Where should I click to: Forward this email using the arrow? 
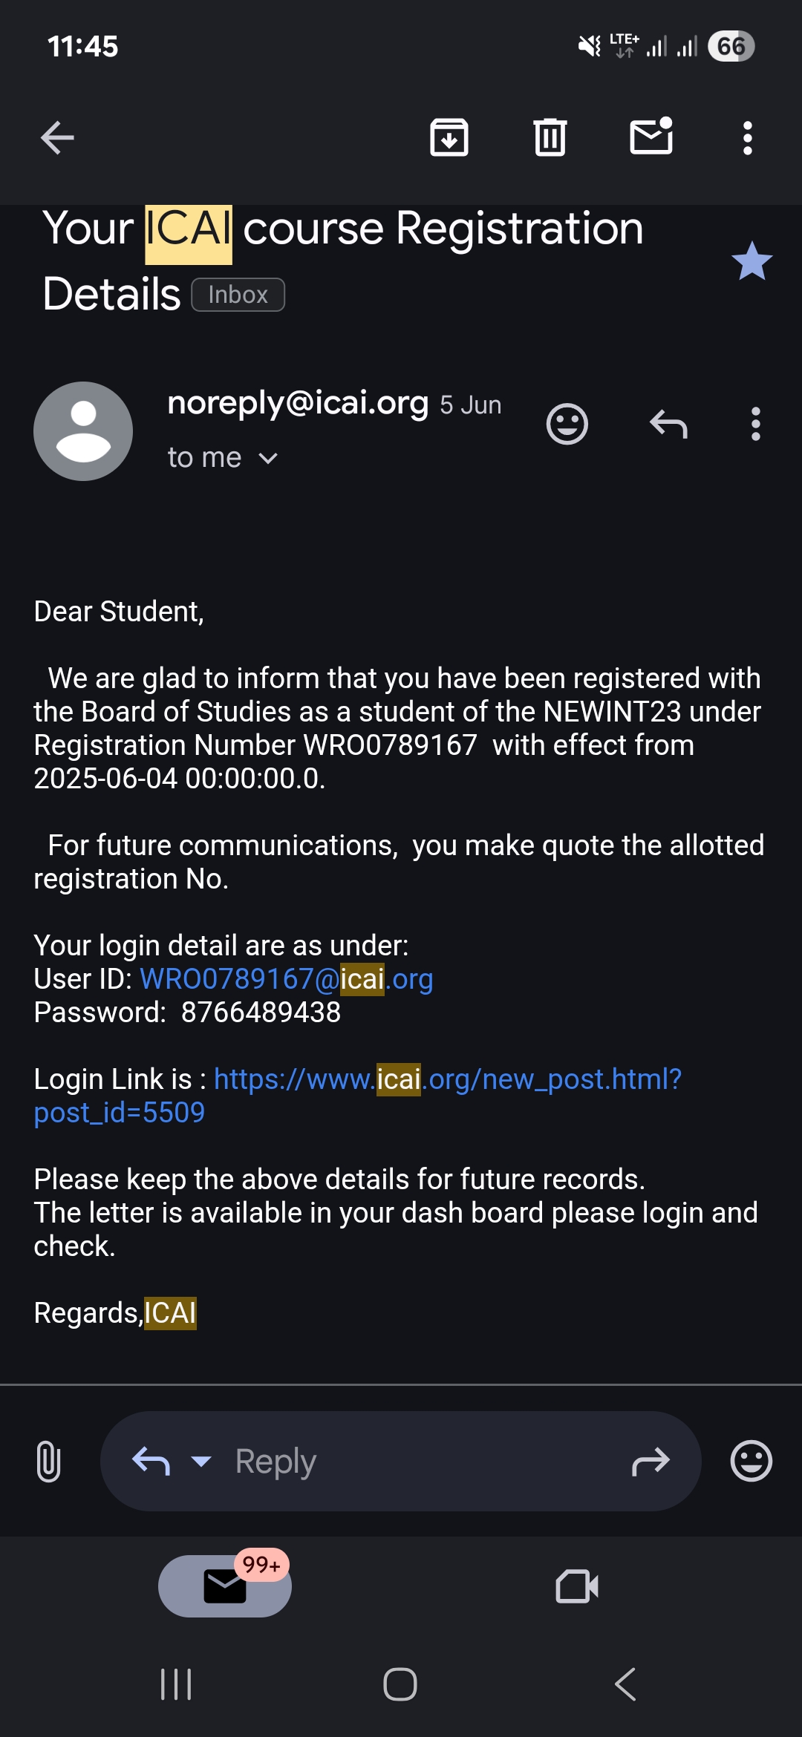tap(651, 1462)
